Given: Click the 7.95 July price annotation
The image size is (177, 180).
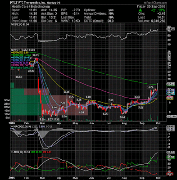Looking at the screenshot, I should point(111,100).
